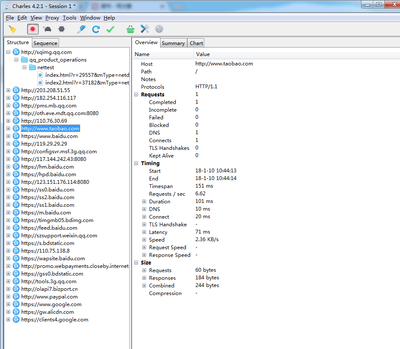The width and height of the screenshot is (400, 349).
Task: Click the broom Clear Session icon
Action: point(13,29)
